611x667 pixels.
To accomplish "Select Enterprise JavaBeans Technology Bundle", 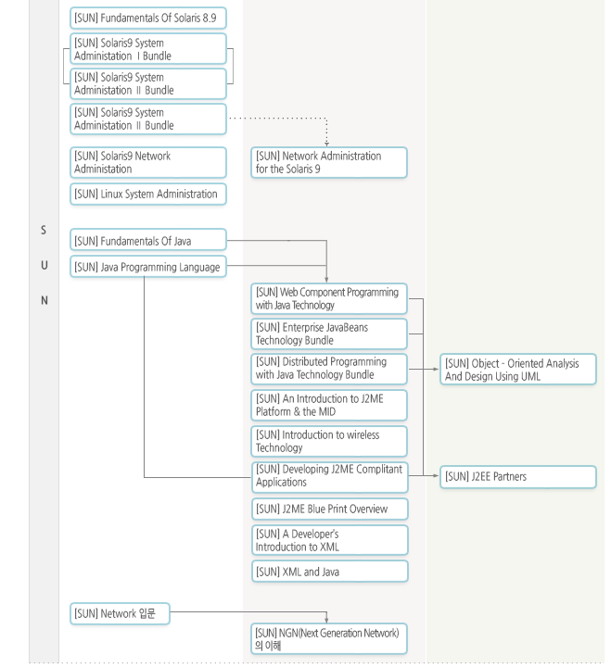I will click(x=329, y=333).
